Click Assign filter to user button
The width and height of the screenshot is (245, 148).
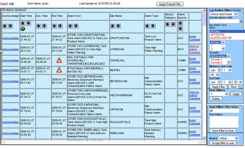click(223, 143)
